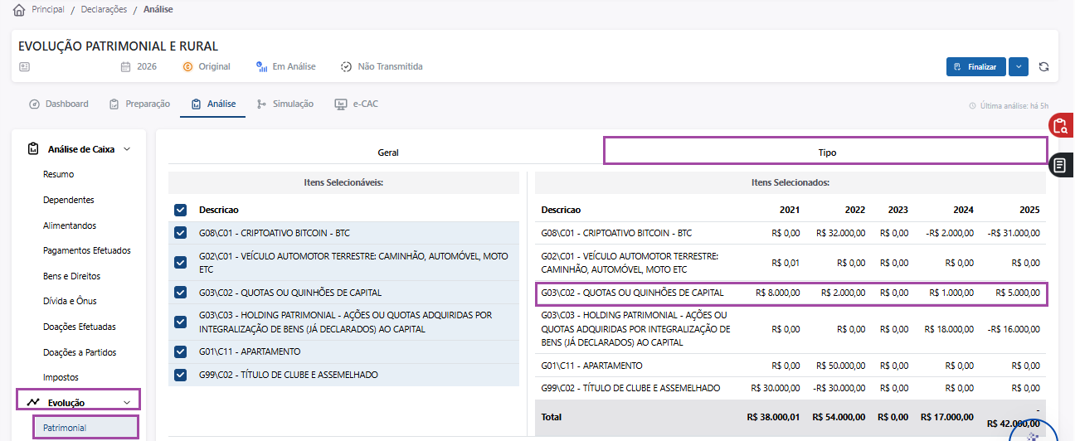1075x441 pixels.
Task: Open Doações a Partidos in the sidebar
Action: click(80, 352)
